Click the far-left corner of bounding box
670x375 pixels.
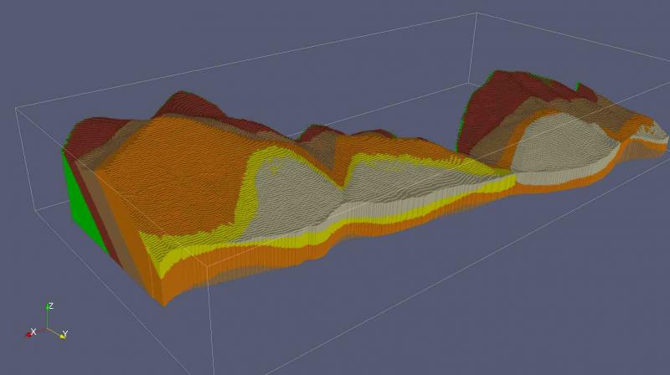click(15, 108)
